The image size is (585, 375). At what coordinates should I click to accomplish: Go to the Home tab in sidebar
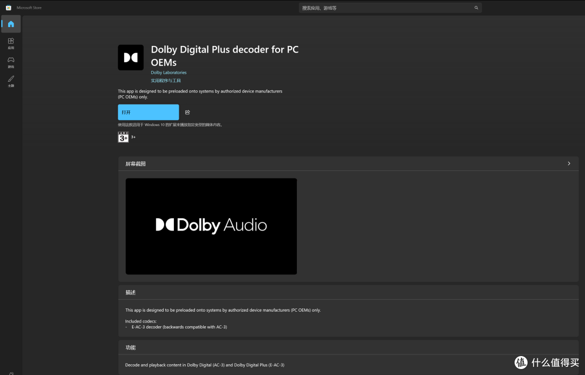click(x=11, y=24)
